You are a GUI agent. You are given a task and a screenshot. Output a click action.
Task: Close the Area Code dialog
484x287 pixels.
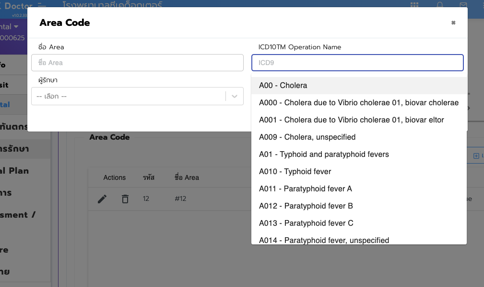pyautogui.click(x=453, y=23)
